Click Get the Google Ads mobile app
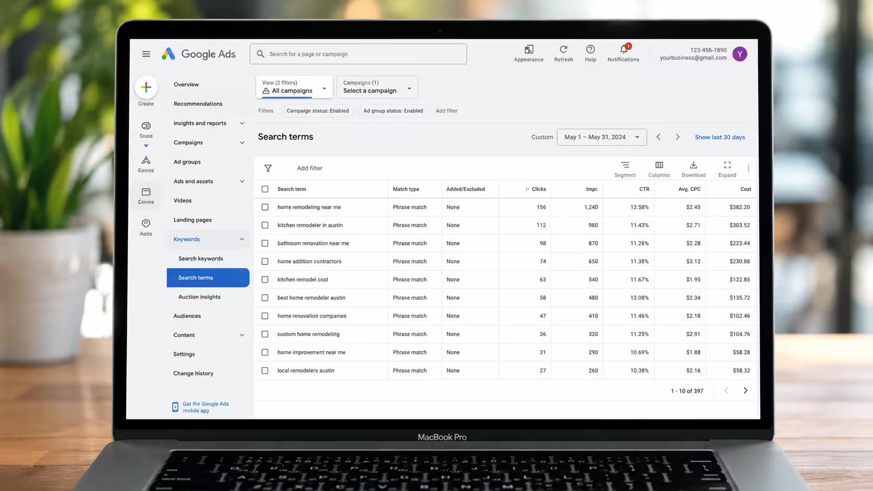 coord(201,407)
